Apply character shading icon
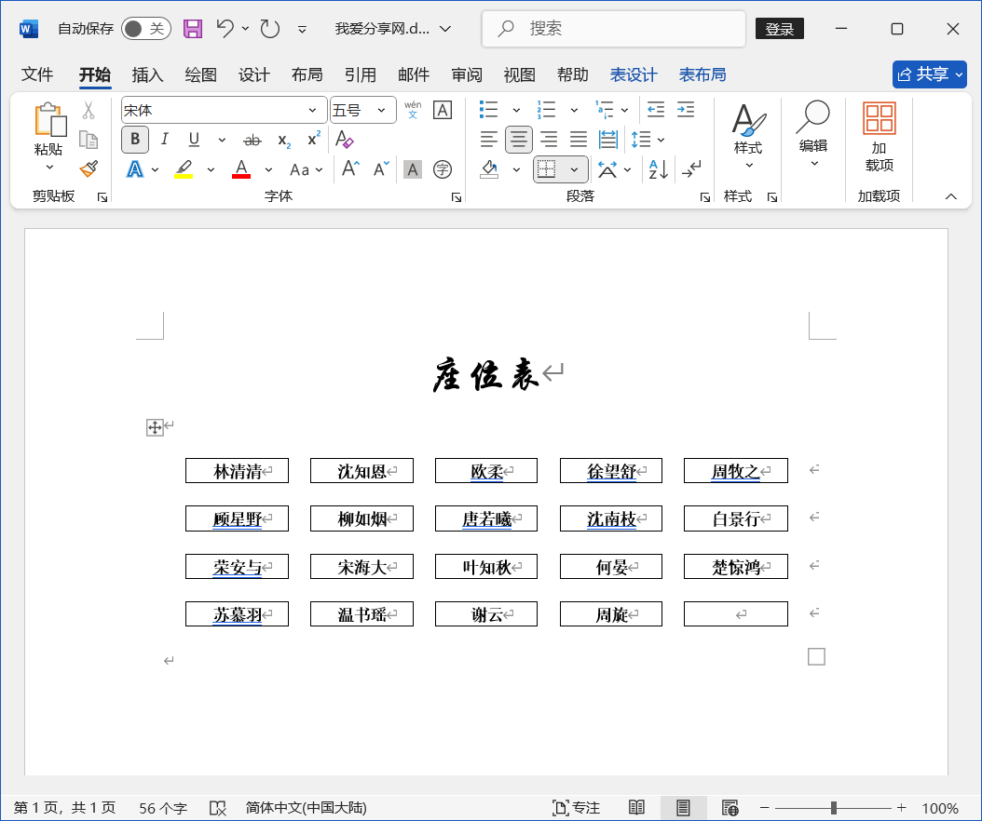Image resolution: width=982 pixels, height=821 pixels. pos(412,169)
